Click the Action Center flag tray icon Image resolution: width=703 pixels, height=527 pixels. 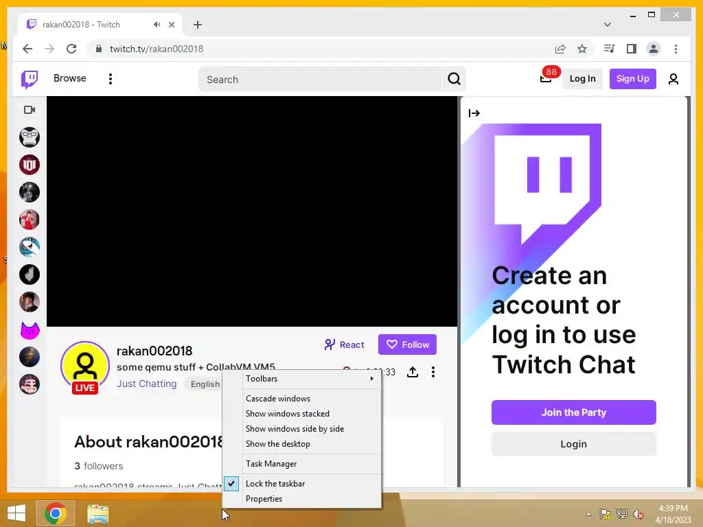point(605,514)
